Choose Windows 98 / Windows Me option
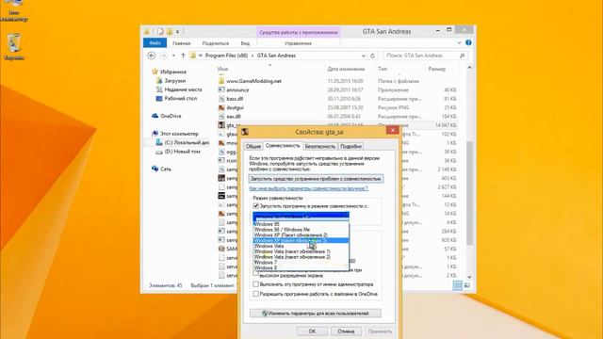This screenshot has height=339, width=603. pos(301,230)
